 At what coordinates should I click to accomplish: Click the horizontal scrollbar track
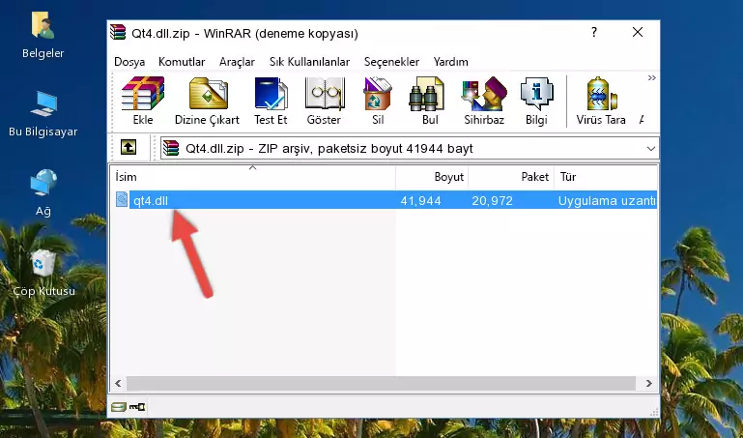click(381, 383)
